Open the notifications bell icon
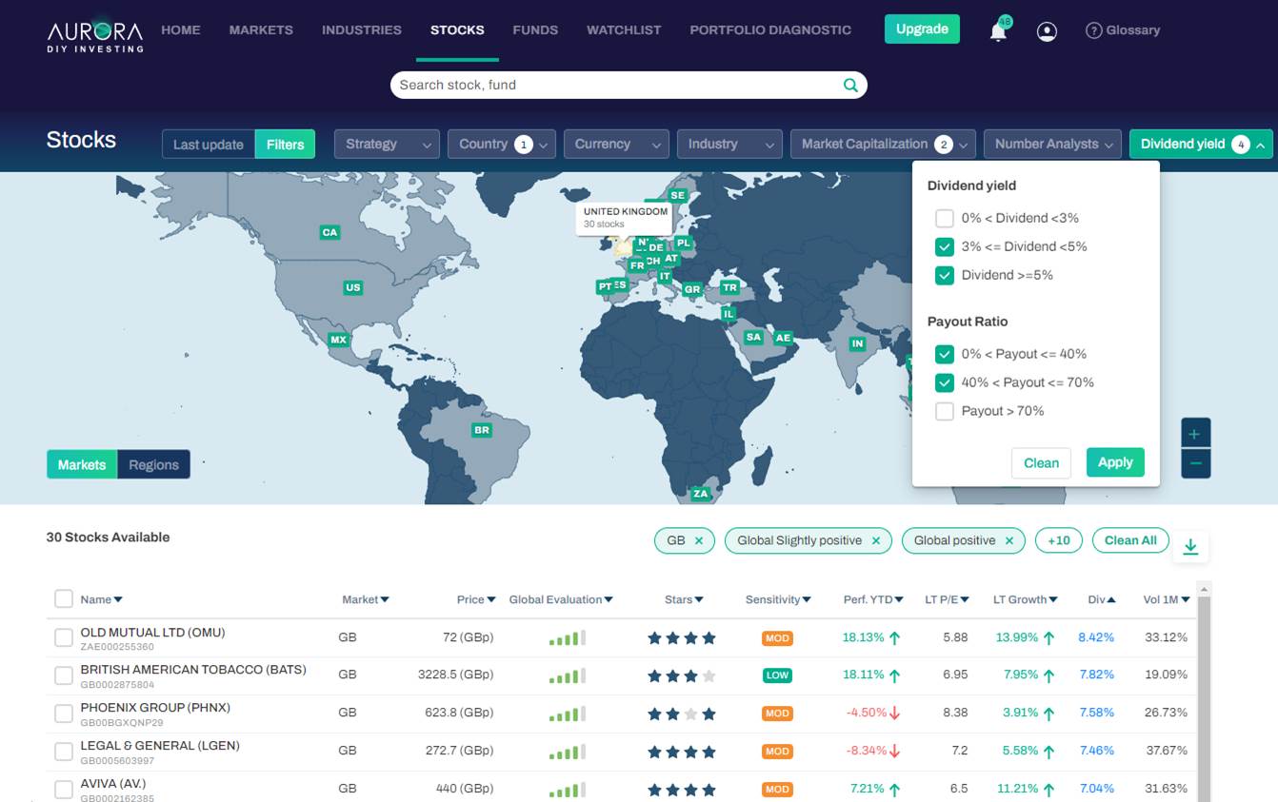The height and width of the screenshot is (802, 1278). tap(998, 31)
